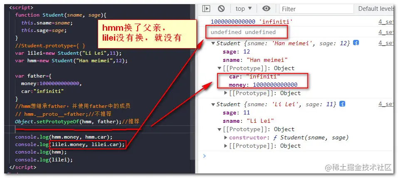Click the opening <script> tag line
This screenshot has height=178, width=398.
click(21, 7)
